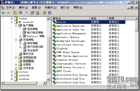Click the ClipBook service icon
This screenshot has height=91, width=140.
coord(54,48)
